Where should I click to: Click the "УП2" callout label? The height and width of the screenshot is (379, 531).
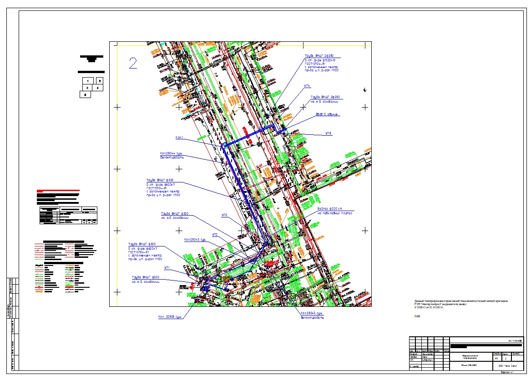pos(215,234)
